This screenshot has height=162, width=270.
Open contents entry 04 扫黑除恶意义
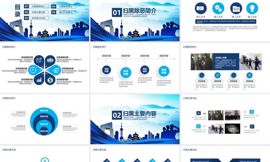[63, 6]
